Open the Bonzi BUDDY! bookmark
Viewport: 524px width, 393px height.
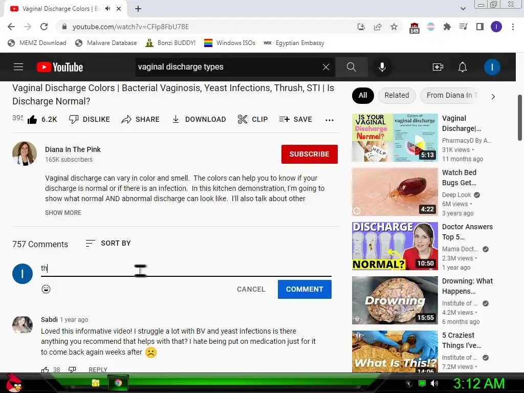pos(171,43)
